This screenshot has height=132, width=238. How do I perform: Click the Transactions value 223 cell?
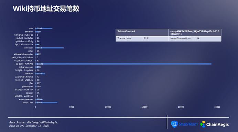click(x=155, y=39)
